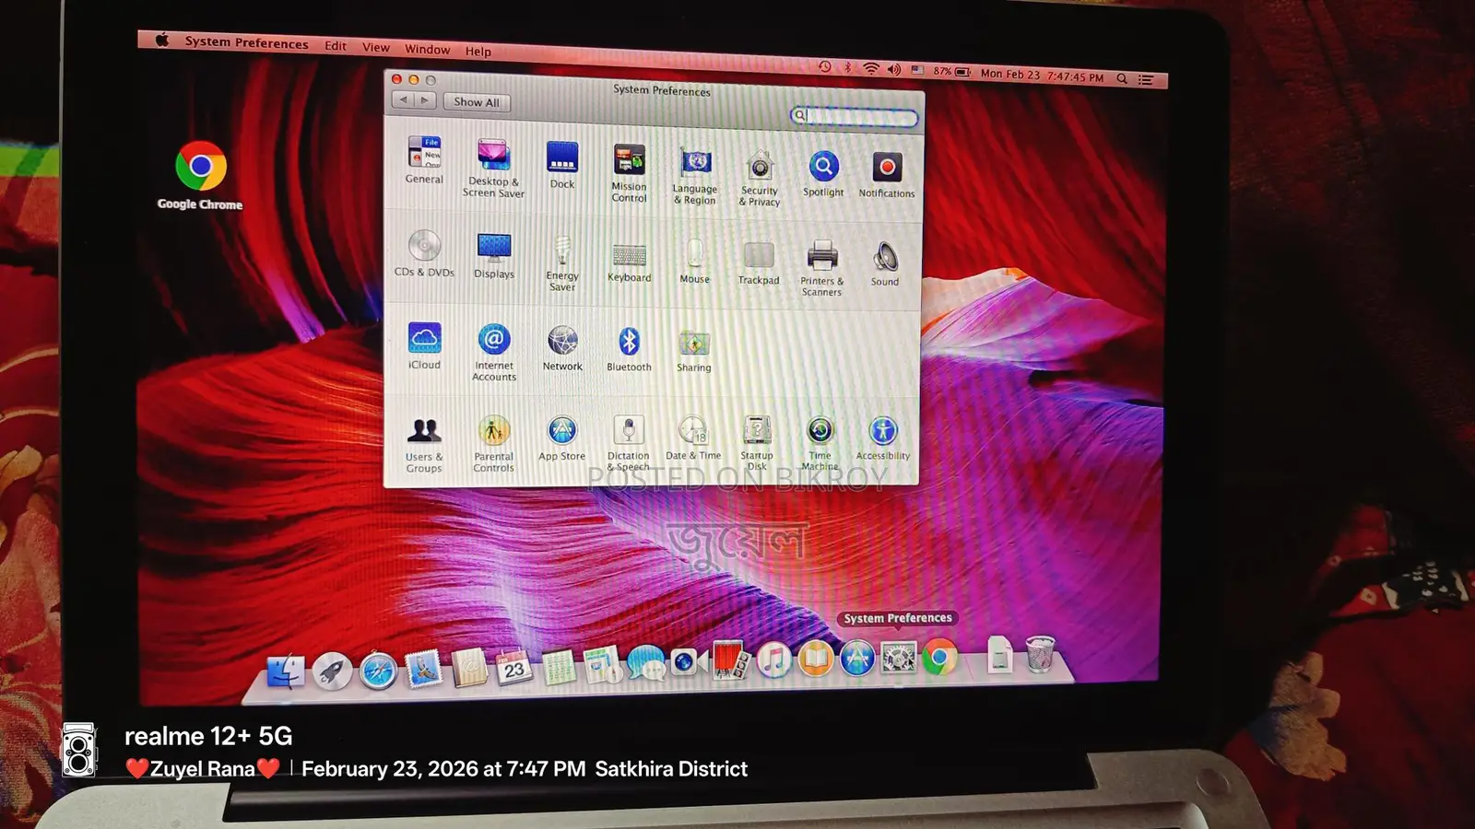Open Notifications preferences
Screen dimensions: 1475x829
tap(887, 175)
